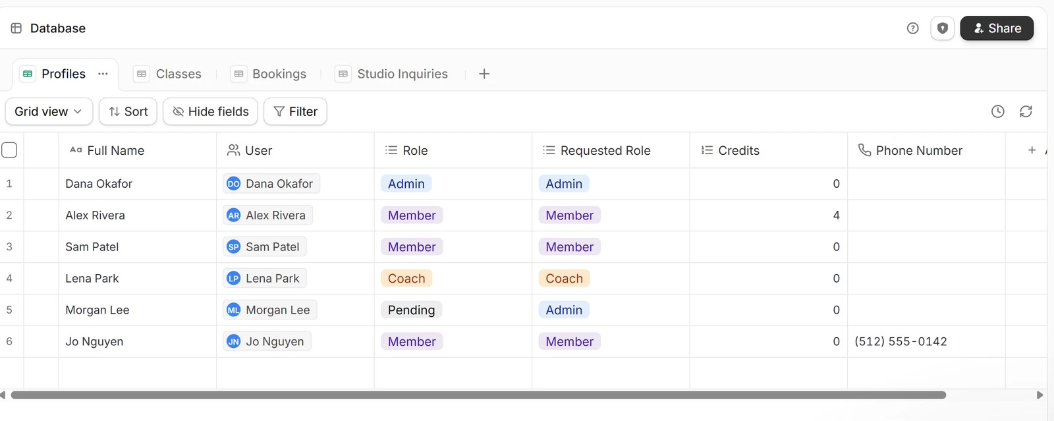Click the User column header

point(295,150)
